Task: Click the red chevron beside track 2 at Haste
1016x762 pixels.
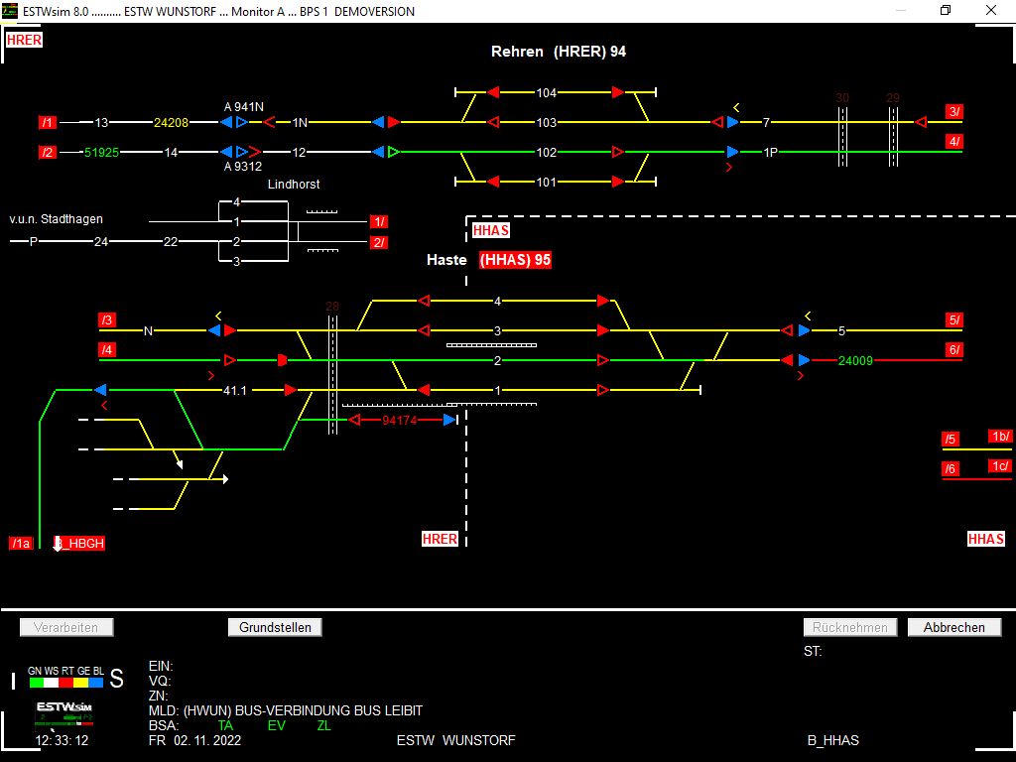Action: [209, 375]
